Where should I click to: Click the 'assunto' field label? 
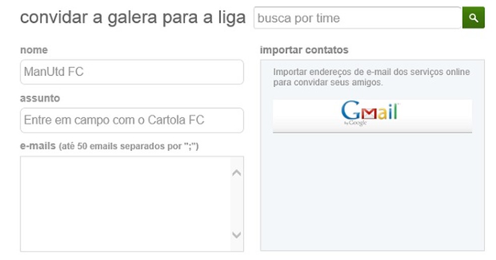click(40, 98)
